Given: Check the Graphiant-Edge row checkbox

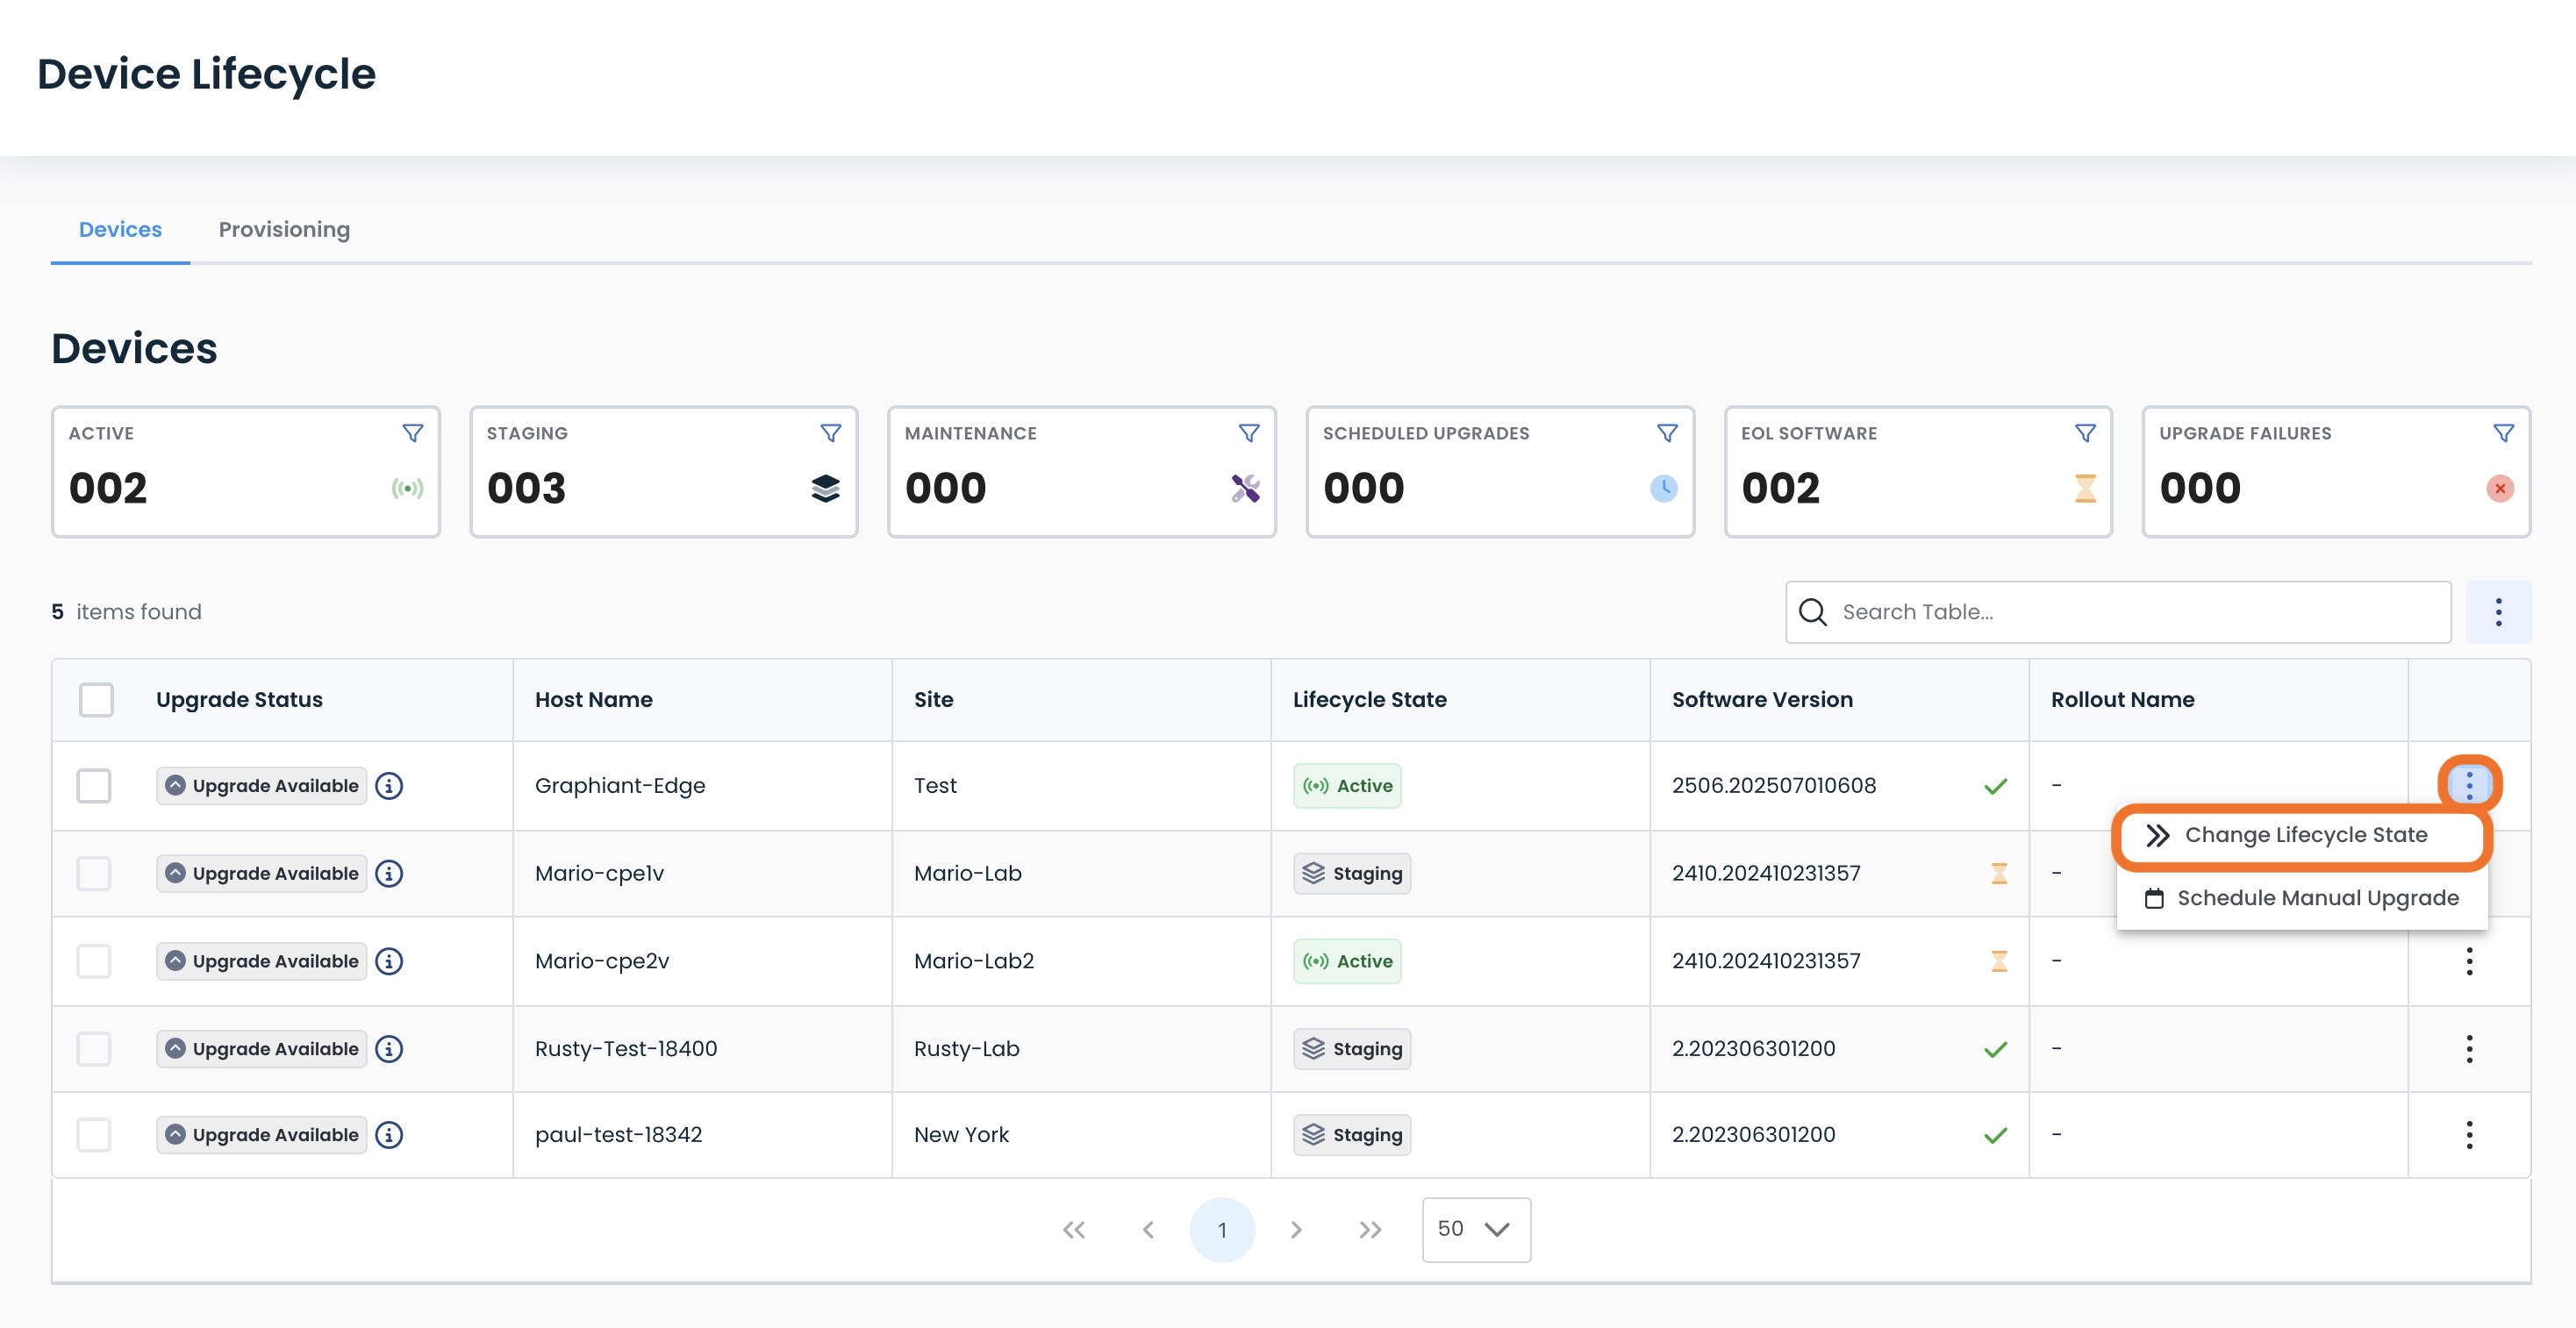Looking at the screenshot, I should coord(94,786).
